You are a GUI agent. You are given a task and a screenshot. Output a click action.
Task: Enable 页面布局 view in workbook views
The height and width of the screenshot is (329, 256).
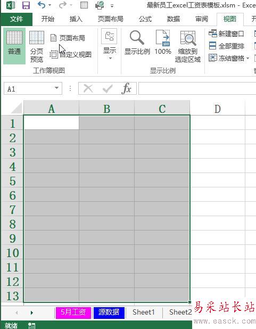point(68,38)
